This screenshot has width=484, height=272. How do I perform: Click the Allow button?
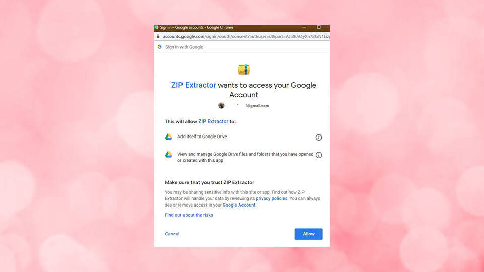pyautogui.click(x=308, y=234)
